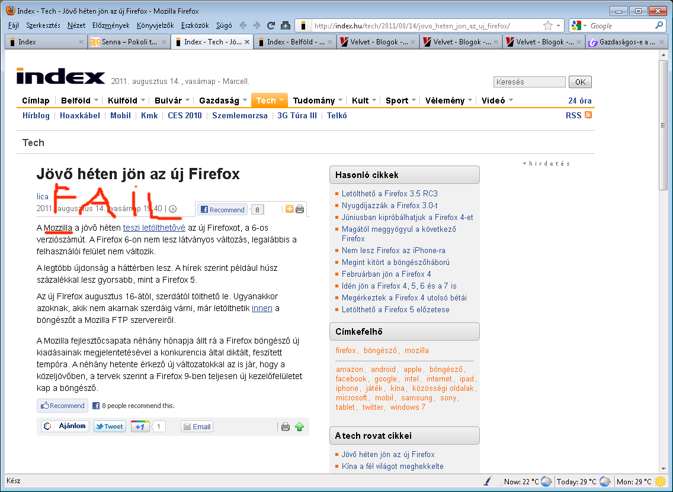
Task: Click the printer icon in the bottom share bar
Action: pyautogui.click(x=286, y=426)
